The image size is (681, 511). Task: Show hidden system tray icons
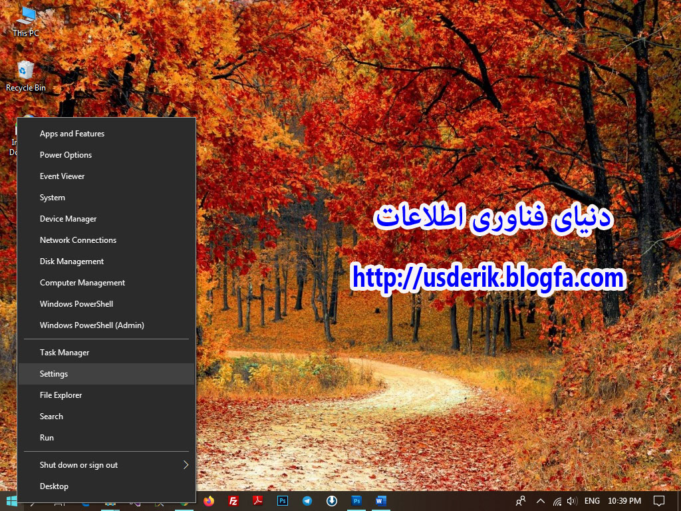540,501
